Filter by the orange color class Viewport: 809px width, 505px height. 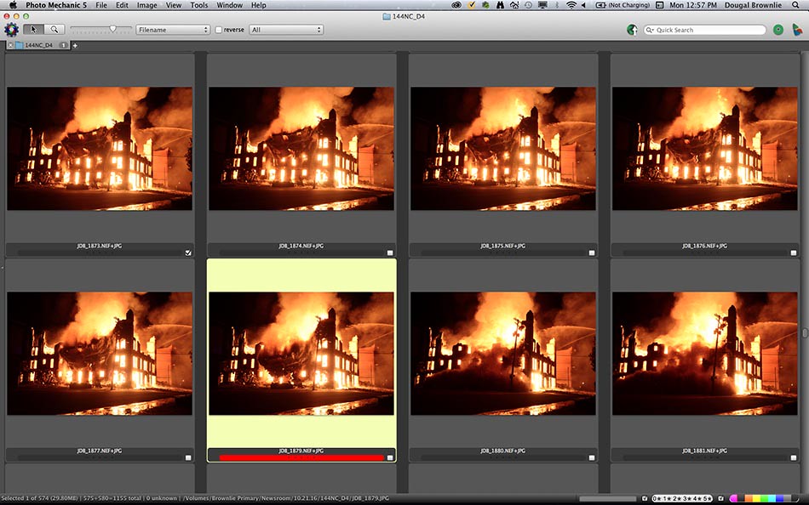point(749,498)
